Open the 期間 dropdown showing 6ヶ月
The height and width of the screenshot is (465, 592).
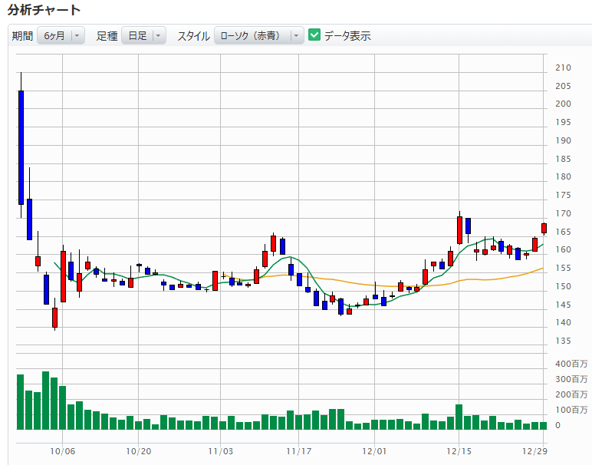point(61,36)
